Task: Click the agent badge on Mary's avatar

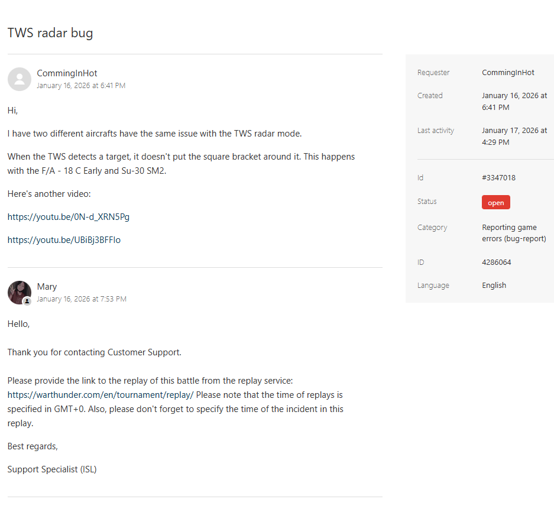Action: click(27, 301)
